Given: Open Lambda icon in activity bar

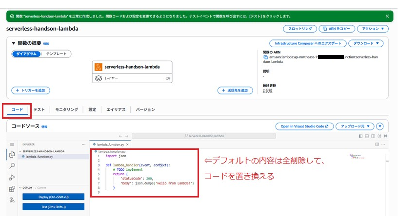Looking at the screenshot, I should pos(12,200).
